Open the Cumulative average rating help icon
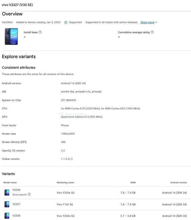This screenshot has height=220, width=191. [152, 32]
